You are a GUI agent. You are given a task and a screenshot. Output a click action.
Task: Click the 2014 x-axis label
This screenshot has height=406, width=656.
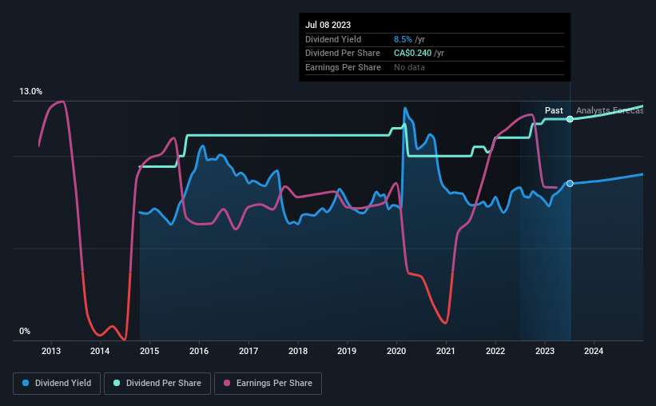click(100, 351)
